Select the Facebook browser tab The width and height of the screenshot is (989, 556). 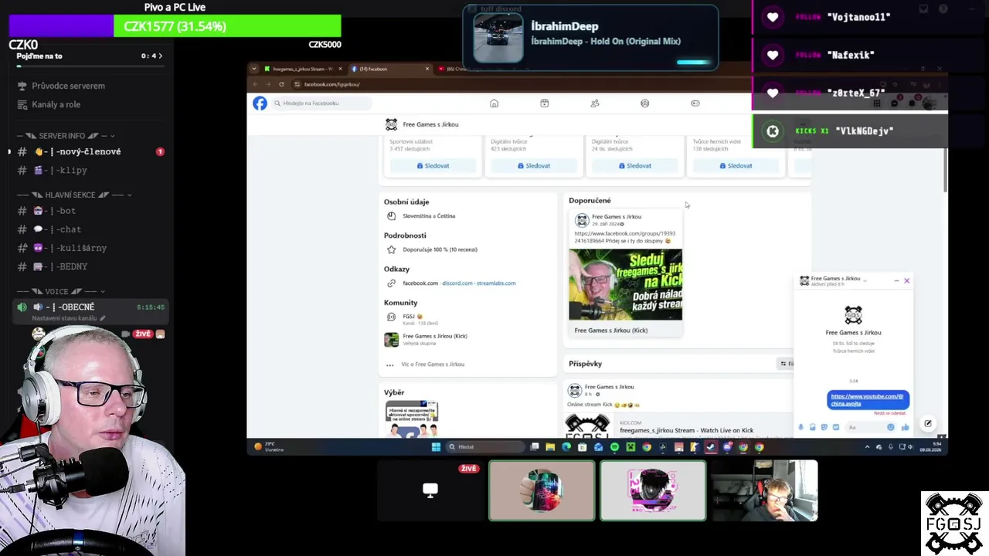coord(389,69)
